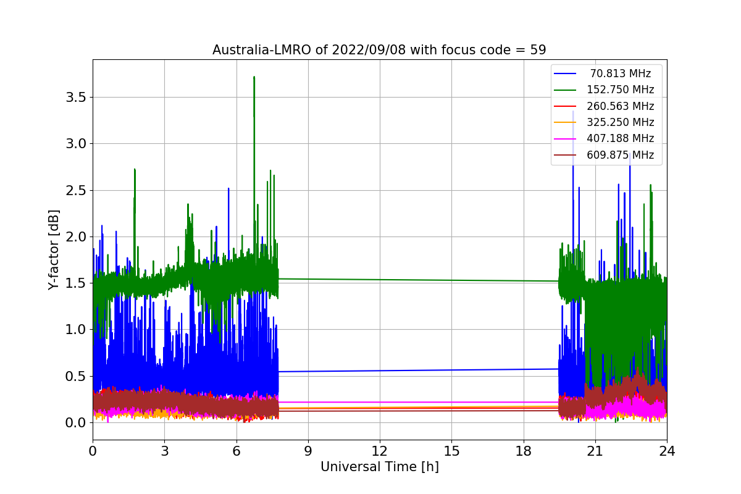Select the 260.563 MHz legend label

(x=621, y=106)
